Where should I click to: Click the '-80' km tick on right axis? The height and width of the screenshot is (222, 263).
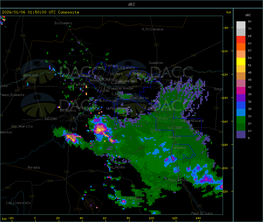(x=226, y=28)
